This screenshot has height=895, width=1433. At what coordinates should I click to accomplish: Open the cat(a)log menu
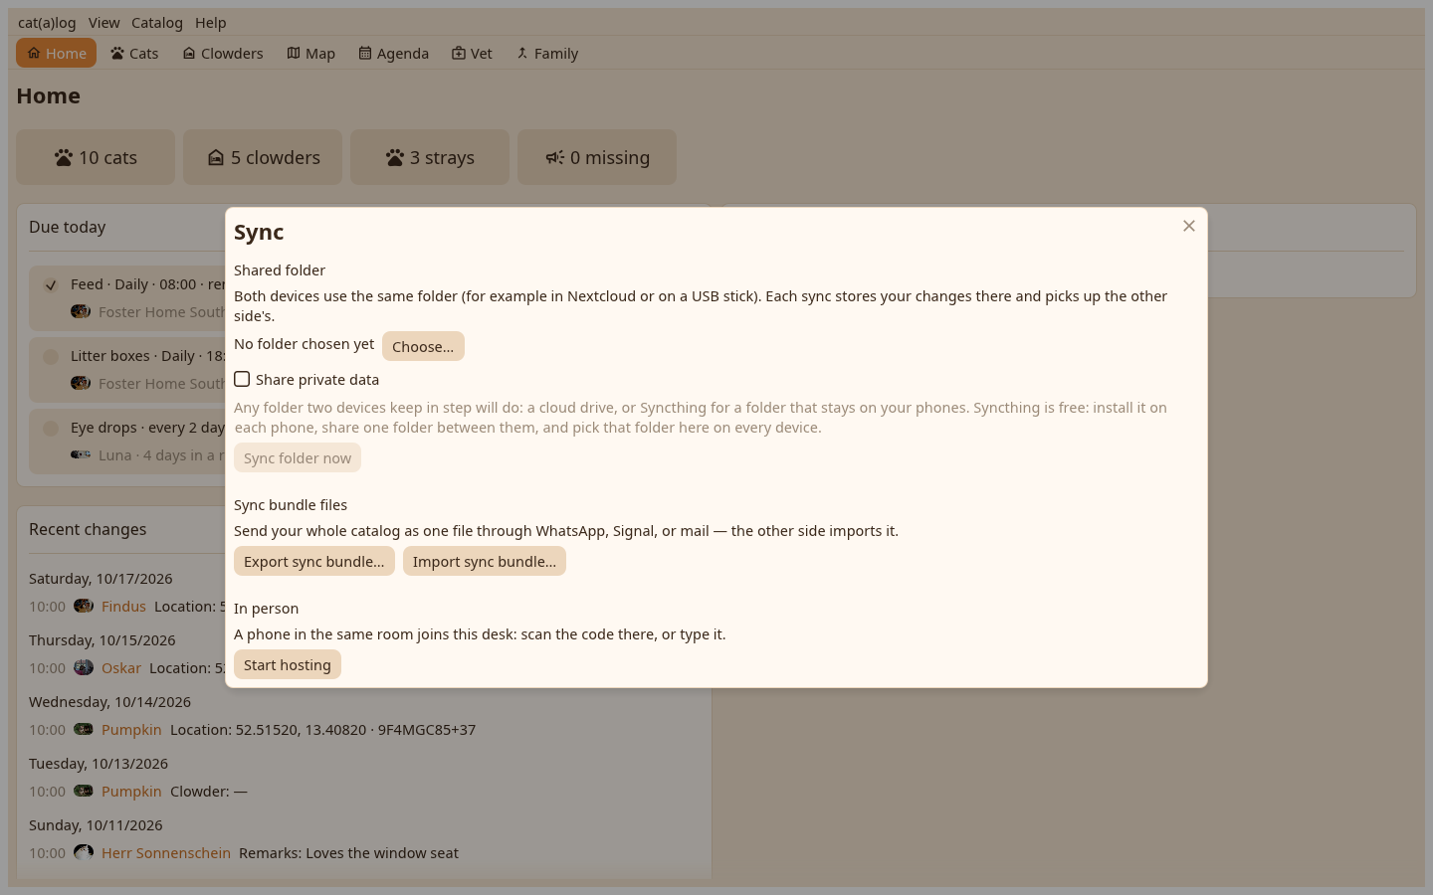[x=47, y=22]
